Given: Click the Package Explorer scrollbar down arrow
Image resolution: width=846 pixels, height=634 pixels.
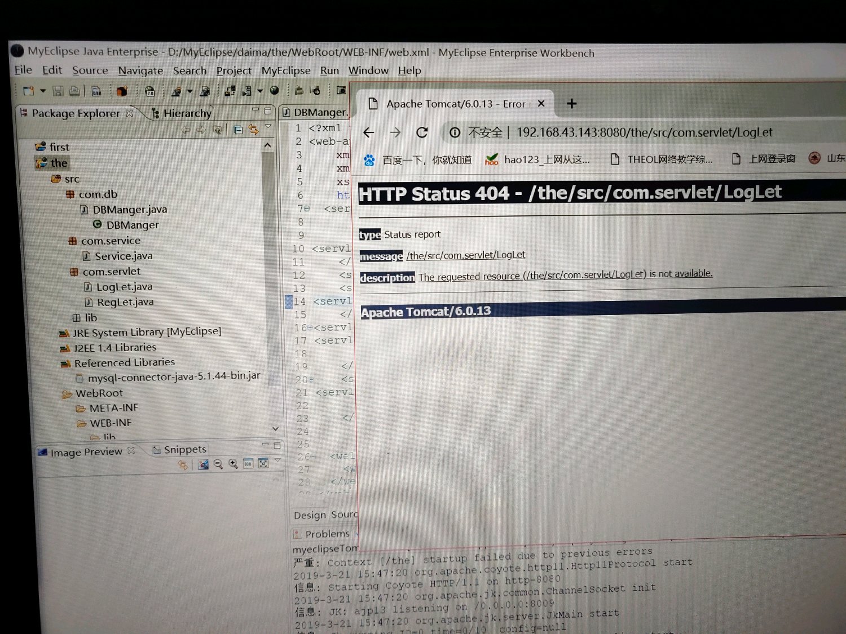Looking at the screenshot, I should [275, 429].
